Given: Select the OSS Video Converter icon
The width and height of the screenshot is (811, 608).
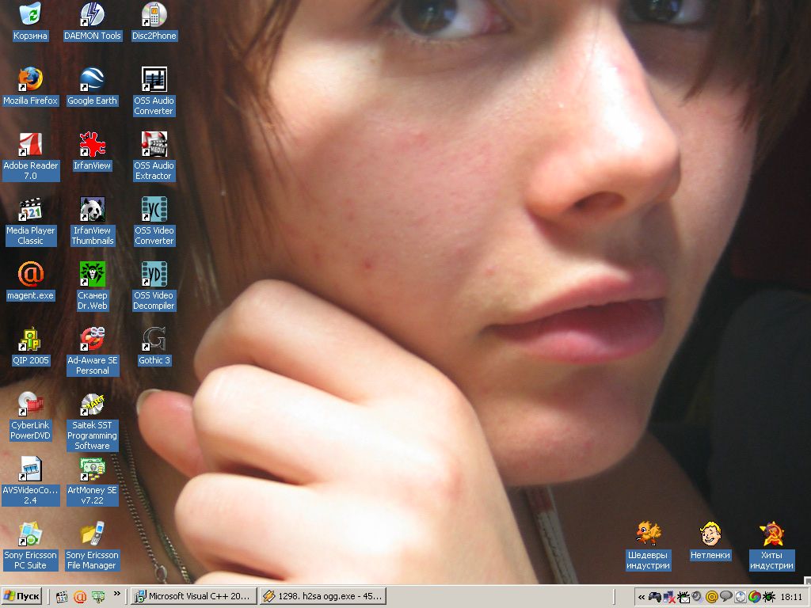Looking at the screenshot, I should point(154,210).
